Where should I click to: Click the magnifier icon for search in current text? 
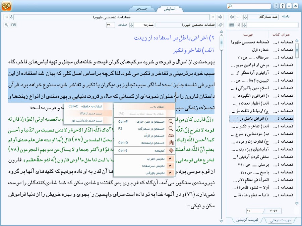coord(171,121)
